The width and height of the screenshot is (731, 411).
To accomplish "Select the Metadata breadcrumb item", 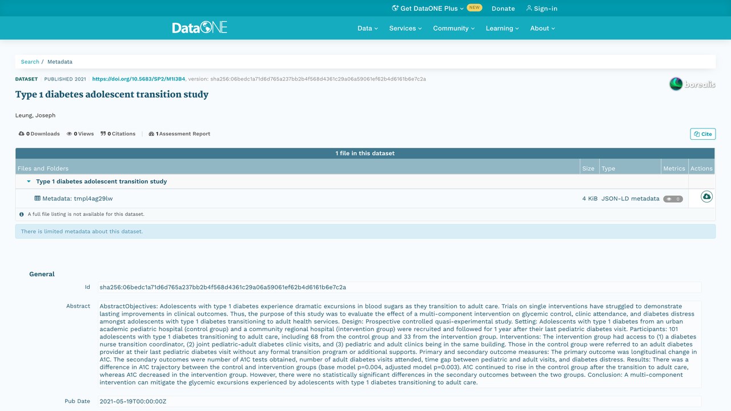I will 60,62.
